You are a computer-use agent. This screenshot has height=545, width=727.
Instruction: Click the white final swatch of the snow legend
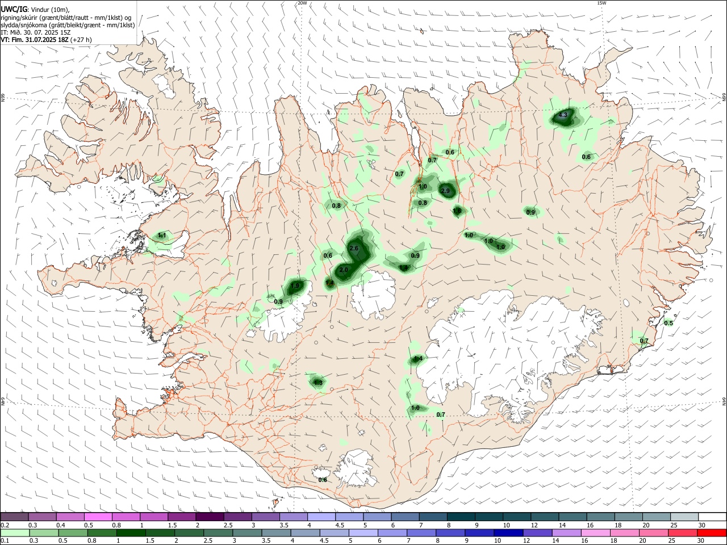click(x=712, y=517)
